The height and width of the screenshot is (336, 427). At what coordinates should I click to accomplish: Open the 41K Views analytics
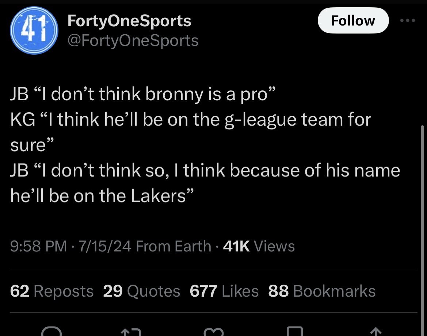(259, 246)
